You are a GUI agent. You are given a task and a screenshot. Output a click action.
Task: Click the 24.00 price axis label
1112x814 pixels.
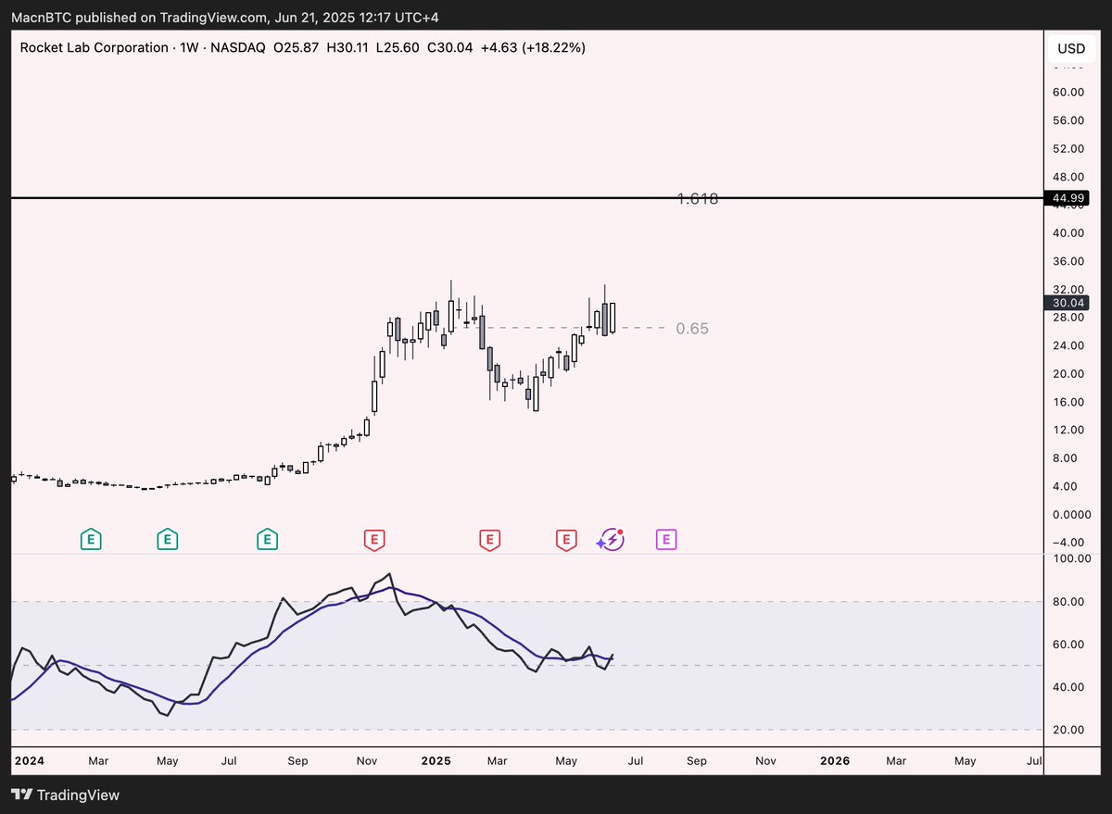click(1068, 345)
